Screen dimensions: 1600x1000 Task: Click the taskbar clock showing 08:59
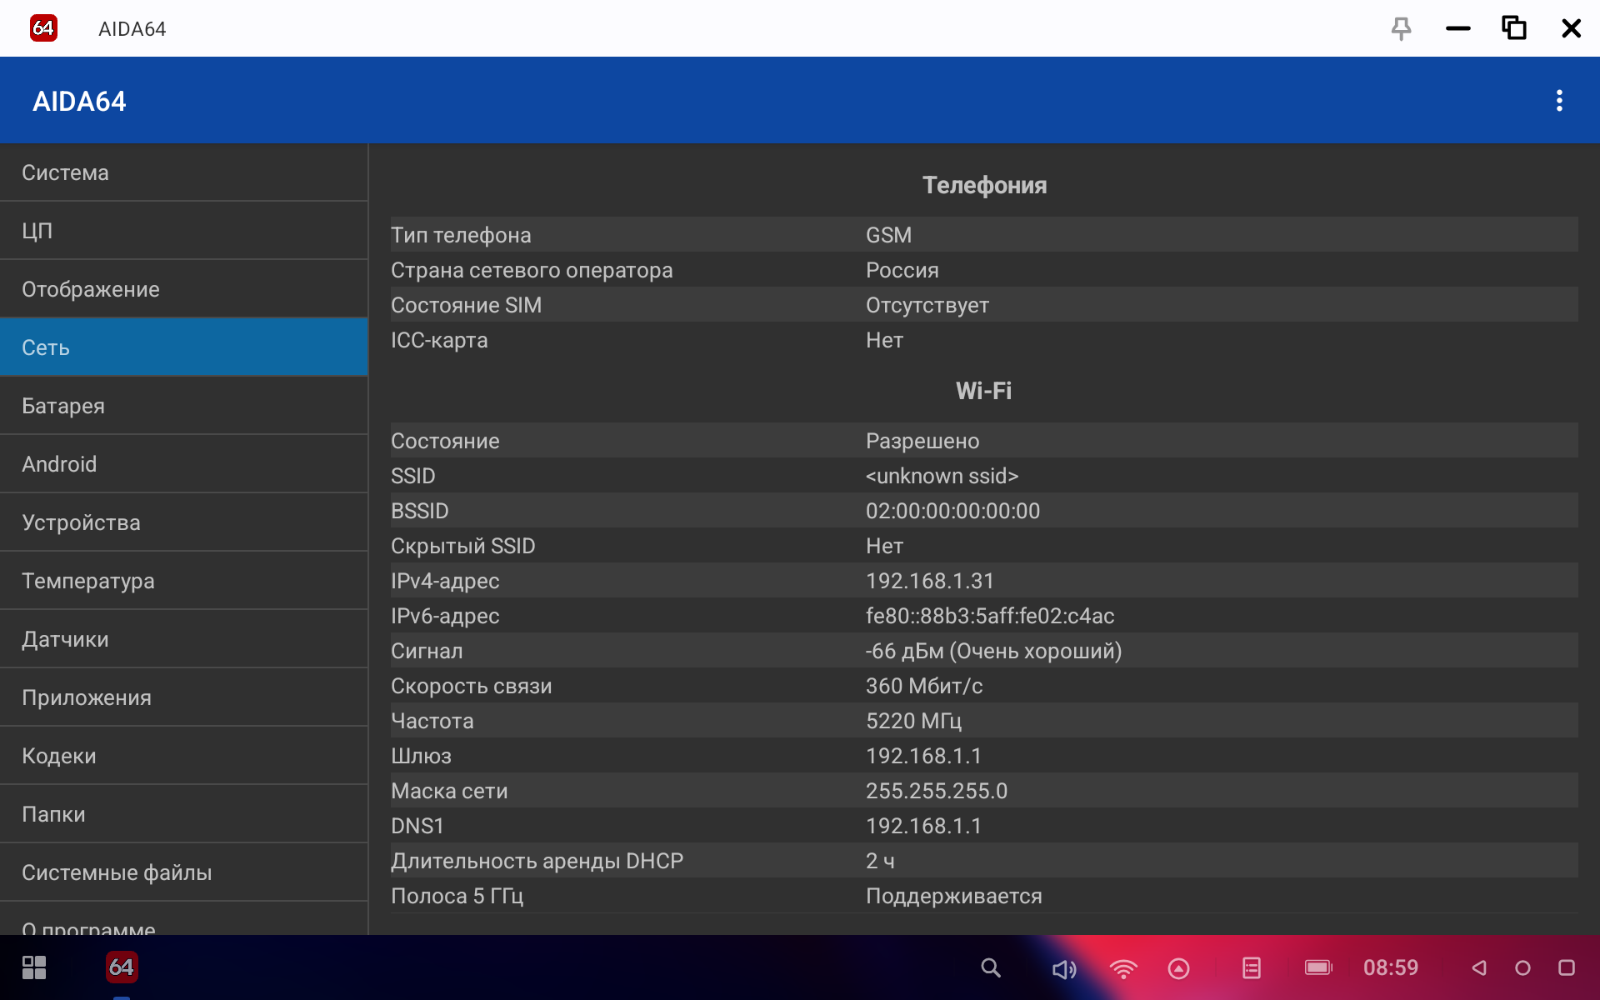1390,967
